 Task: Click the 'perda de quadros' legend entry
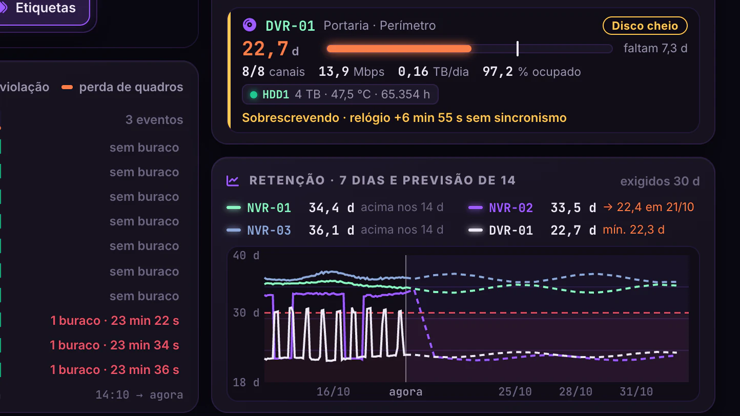click(x=122, y=87)
